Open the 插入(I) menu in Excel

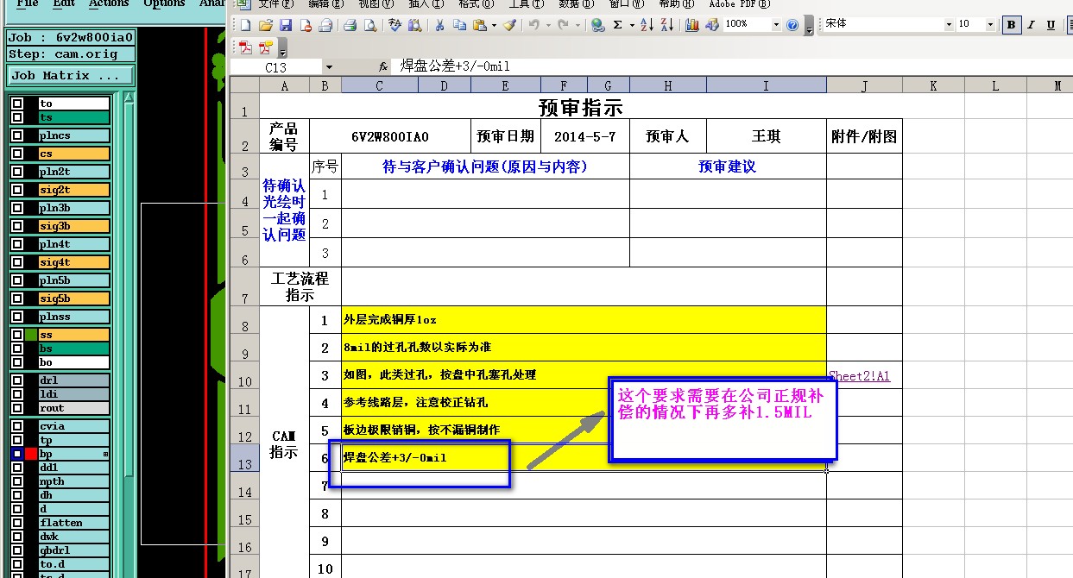425,4
